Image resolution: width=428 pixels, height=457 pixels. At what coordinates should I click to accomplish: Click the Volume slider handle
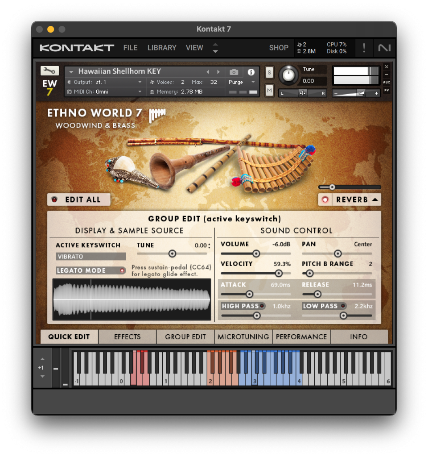(256, 253)
